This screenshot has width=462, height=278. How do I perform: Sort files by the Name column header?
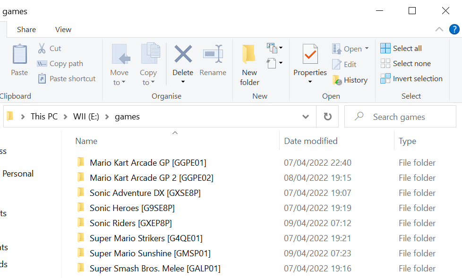[x=86, y=141]
